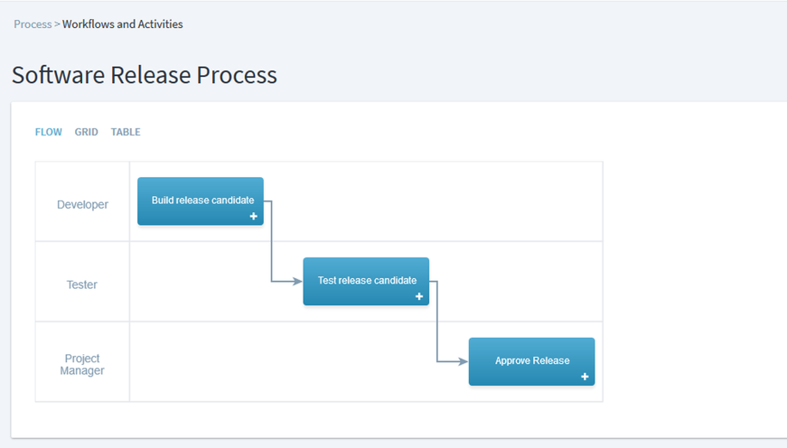This screenshot has width=787, height=448.
Task: Select the Test release candidate activity box
Action: [366, 280]
